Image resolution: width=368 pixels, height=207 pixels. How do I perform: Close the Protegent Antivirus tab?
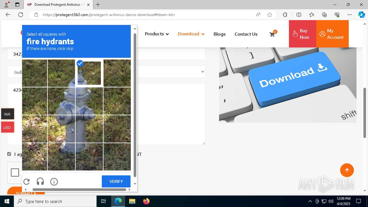[88, 5]
